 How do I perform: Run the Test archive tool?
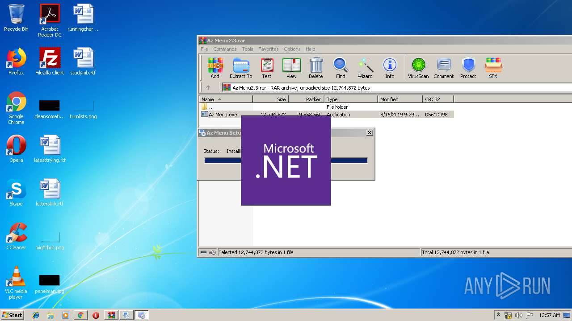[x=267, y=68]
